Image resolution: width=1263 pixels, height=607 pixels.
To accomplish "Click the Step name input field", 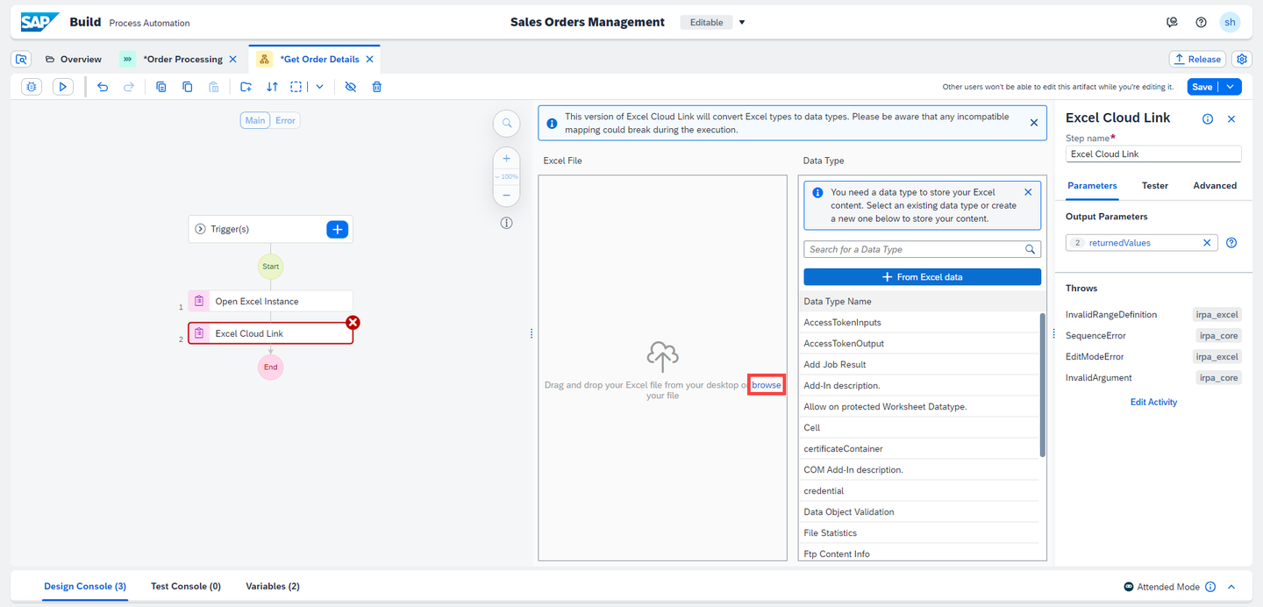I will (x=1153, y=154).
